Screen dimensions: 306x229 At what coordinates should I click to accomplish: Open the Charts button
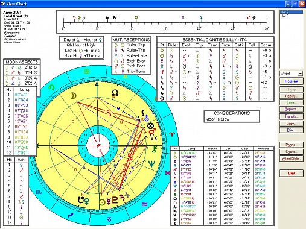coord(292,152)
